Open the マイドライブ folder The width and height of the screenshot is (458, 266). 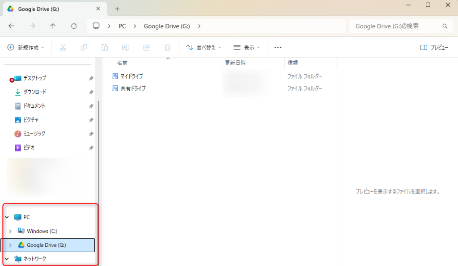click(131, 76)
